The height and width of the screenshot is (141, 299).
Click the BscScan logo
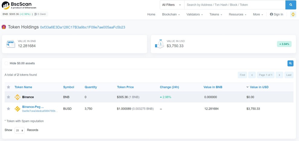(x=19, y=5)
